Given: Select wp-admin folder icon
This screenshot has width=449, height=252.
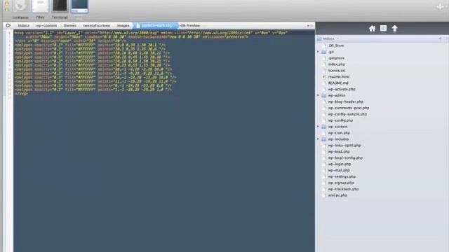Looking at the screenshot, I should pyautogui.click(x=324, y=95).
